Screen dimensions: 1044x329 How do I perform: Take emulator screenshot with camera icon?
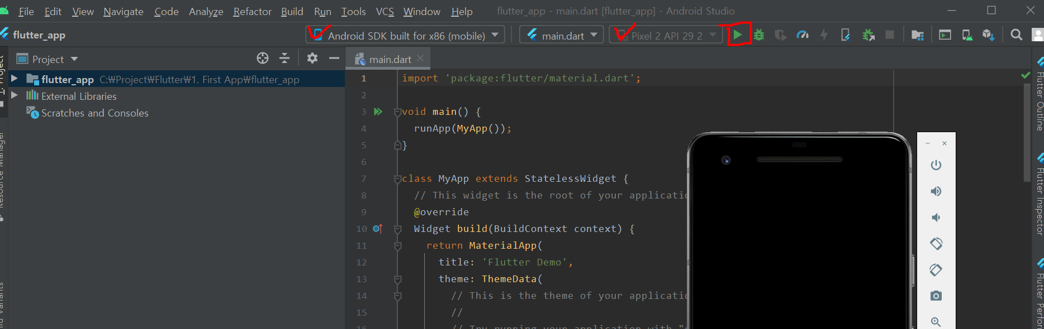pos(936,296)
